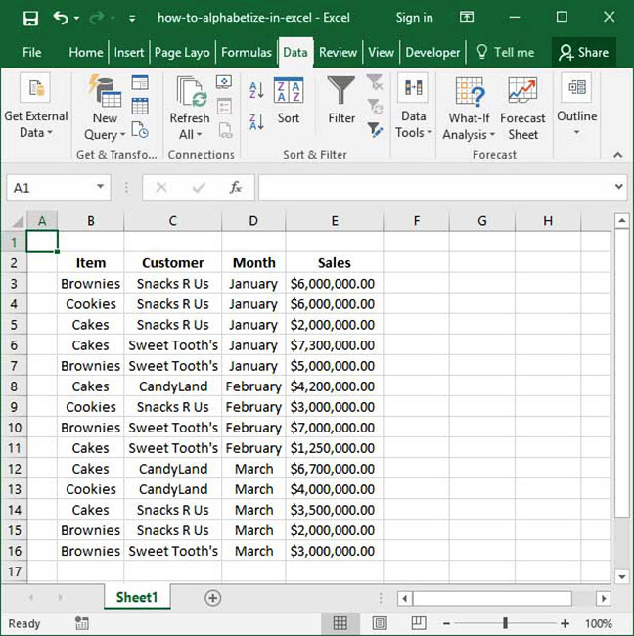Sort Z to A descending

click(x=256, y=121)
